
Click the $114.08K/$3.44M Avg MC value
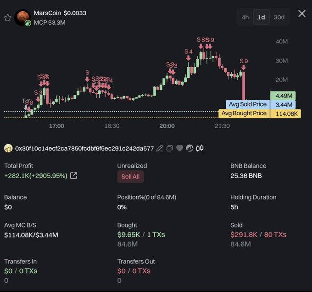tap(31, 235)
